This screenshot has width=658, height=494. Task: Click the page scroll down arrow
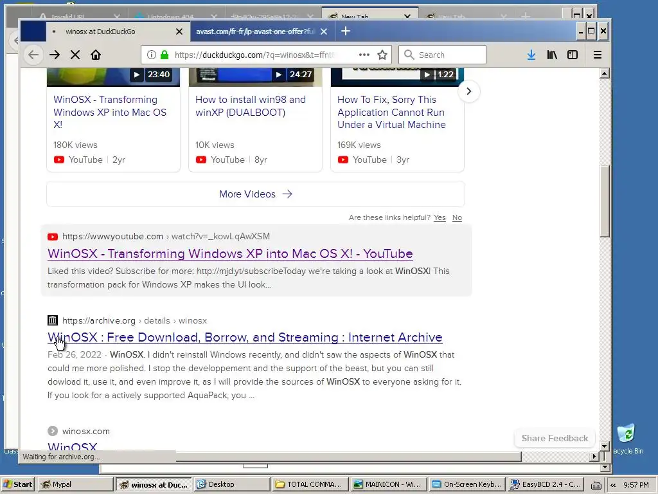(x=604, y=446)
